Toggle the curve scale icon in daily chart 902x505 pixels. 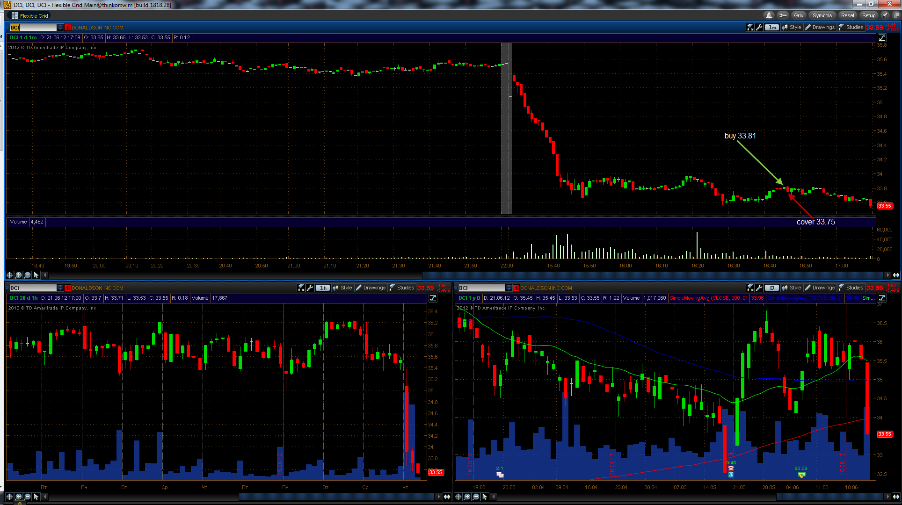click(882, 298)
